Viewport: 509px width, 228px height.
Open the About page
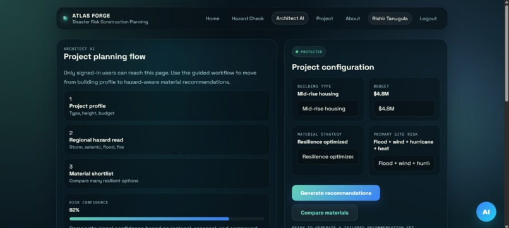(352, 18)
